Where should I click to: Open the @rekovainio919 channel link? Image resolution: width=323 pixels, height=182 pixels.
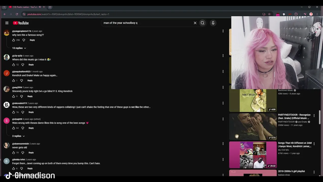pyautogui.click(x=19, y=103)
